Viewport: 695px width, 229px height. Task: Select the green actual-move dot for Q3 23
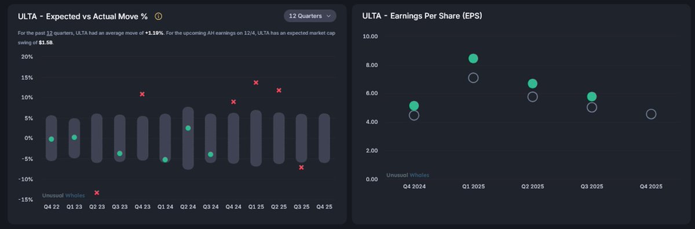coord(120,154)
